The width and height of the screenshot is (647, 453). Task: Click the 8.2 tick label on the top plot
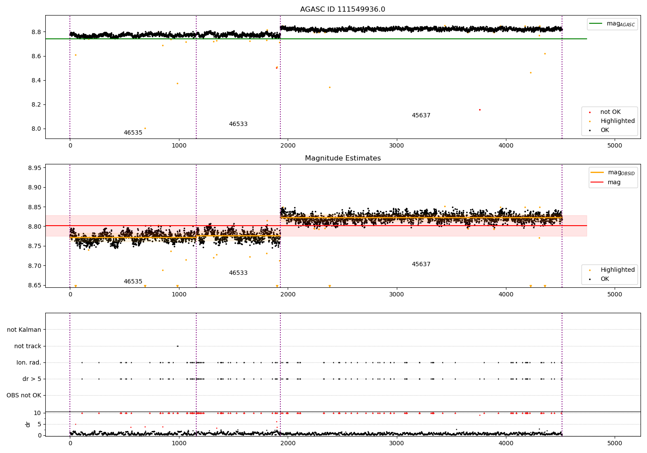pos(36,105)
